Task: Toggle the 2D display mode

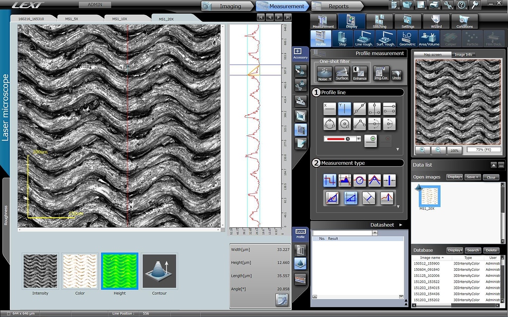Action: (x=300, y=70)
